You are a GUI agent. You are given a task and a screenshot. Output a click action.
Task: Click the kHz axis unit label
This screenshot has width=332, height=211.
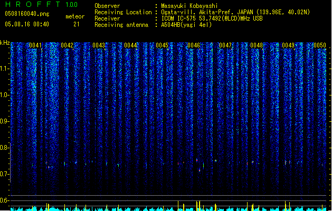click(x=5, y=43)
